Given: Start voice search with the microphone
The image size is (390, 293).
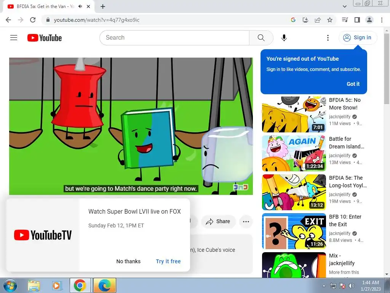Looking at the screenshot, I should click(x=284, y=38).
